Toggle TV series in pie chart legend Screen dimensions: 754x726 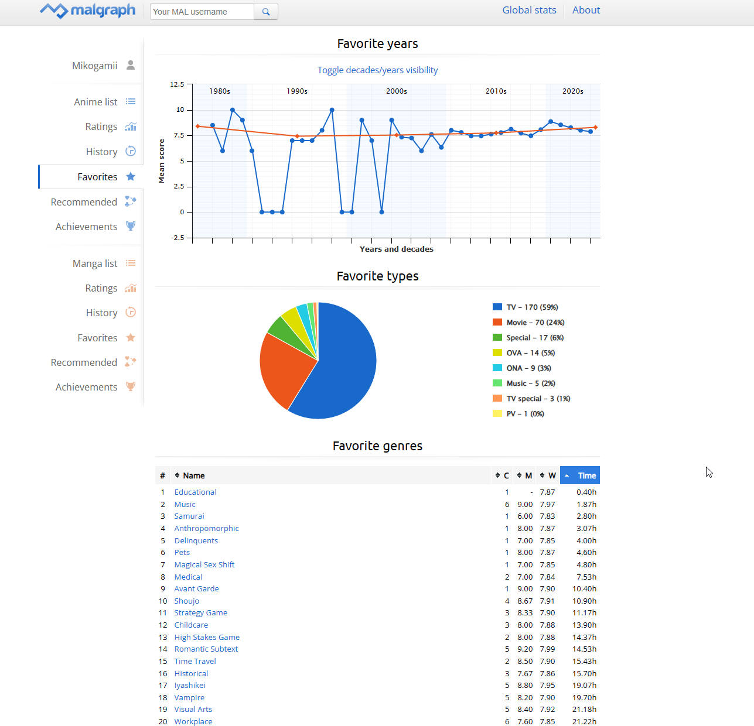[531, 307]
